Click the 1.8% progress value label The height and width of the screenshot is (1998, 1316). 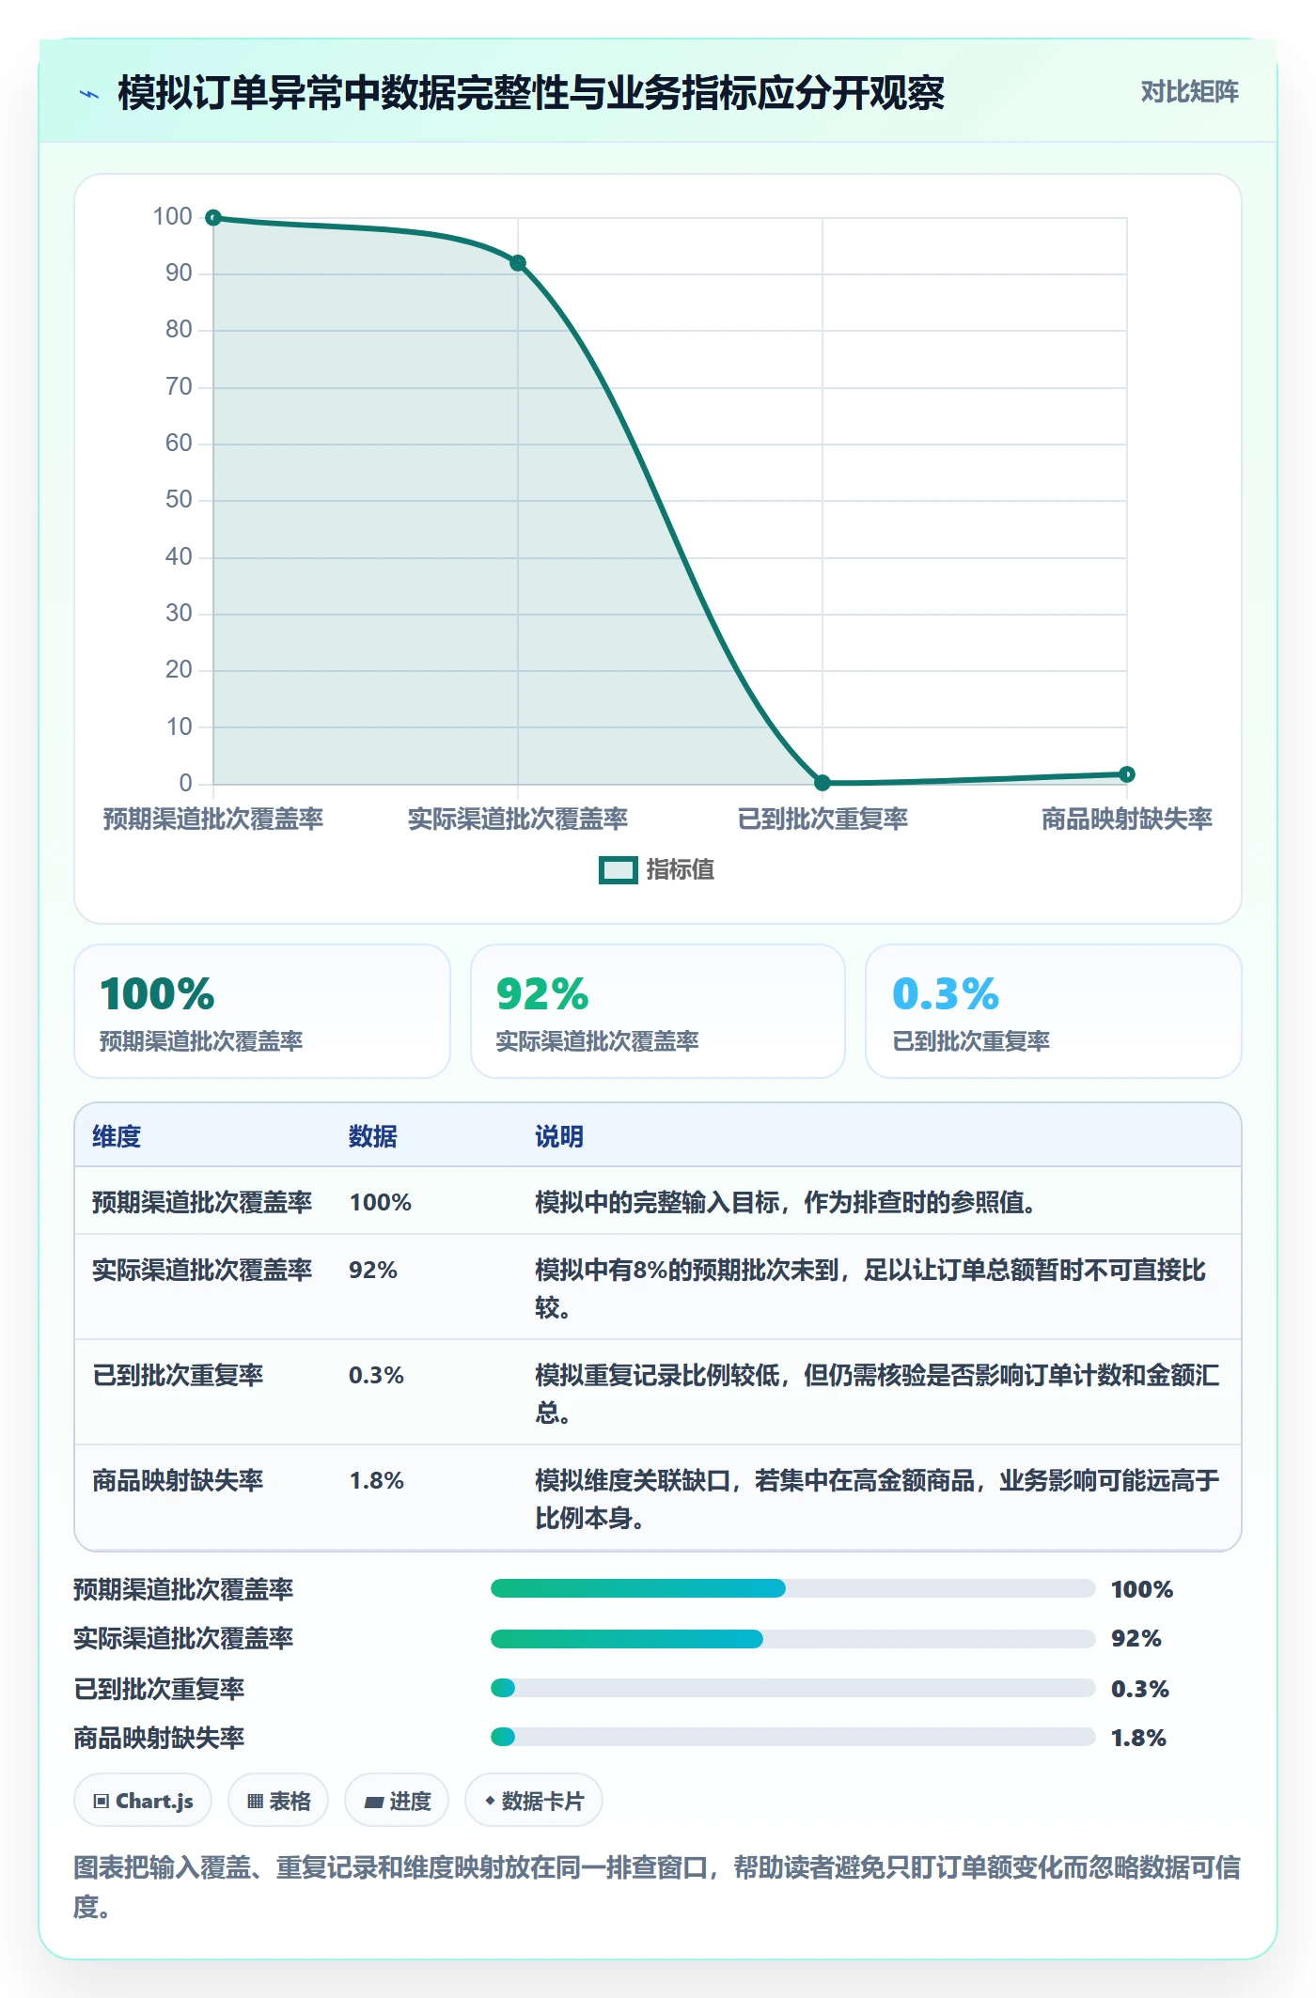pyautogui.click(x=1138, y=1738)
